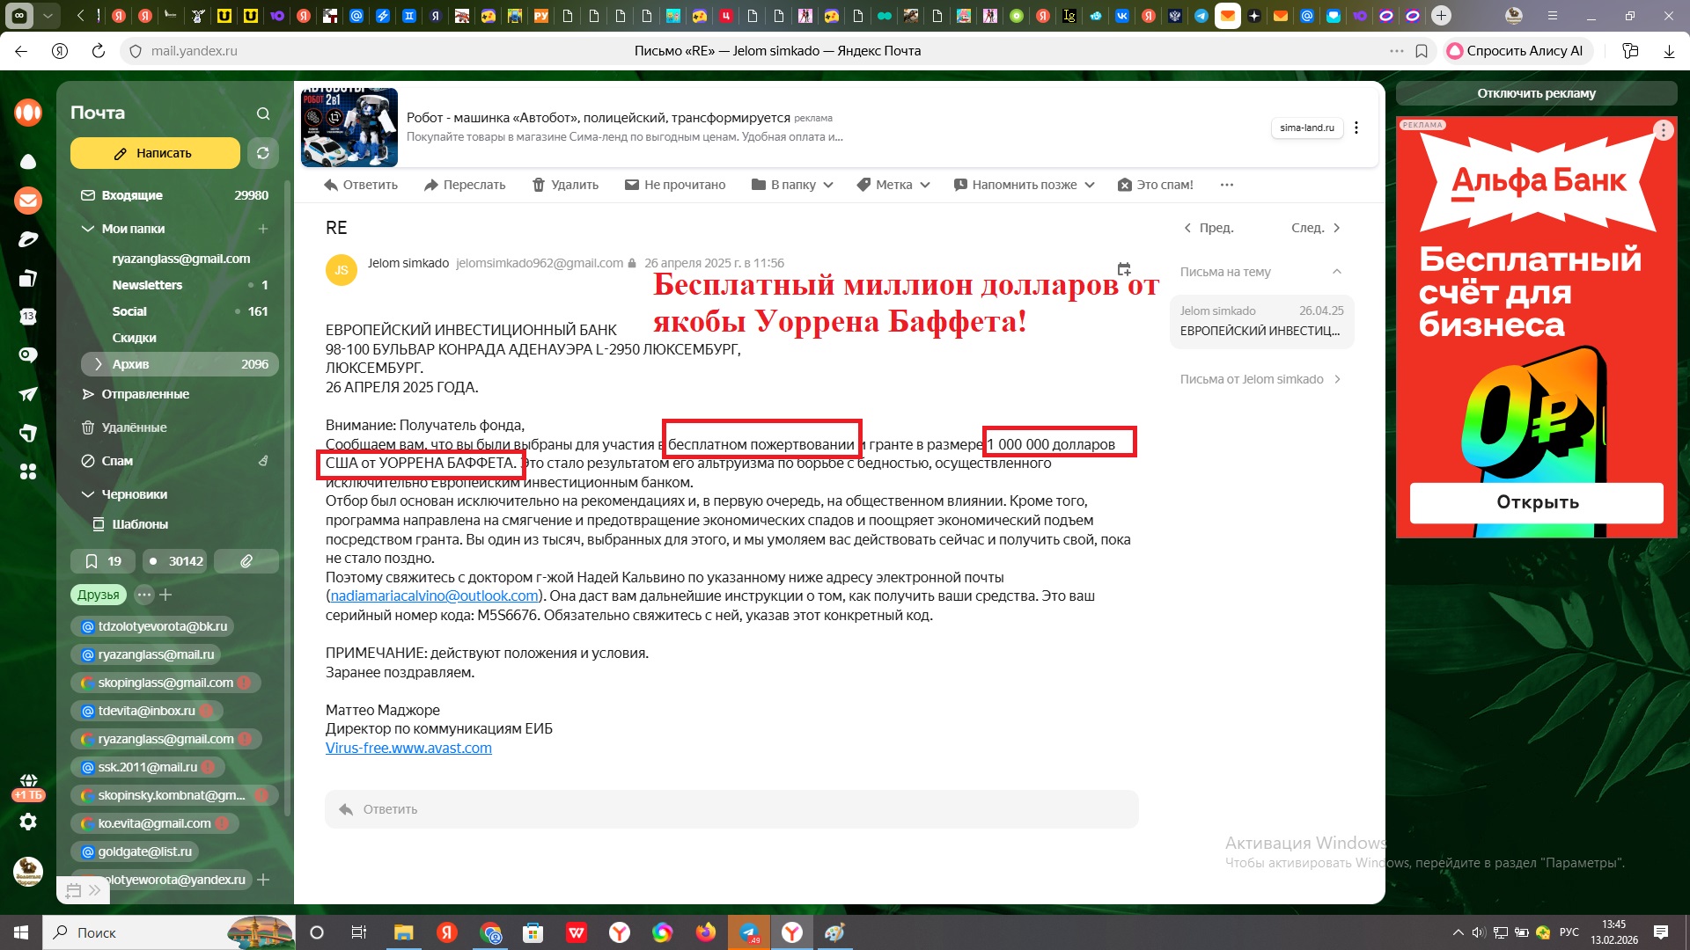
Task: Open the three-dots more actions menu
Action: click(1226, 185)
